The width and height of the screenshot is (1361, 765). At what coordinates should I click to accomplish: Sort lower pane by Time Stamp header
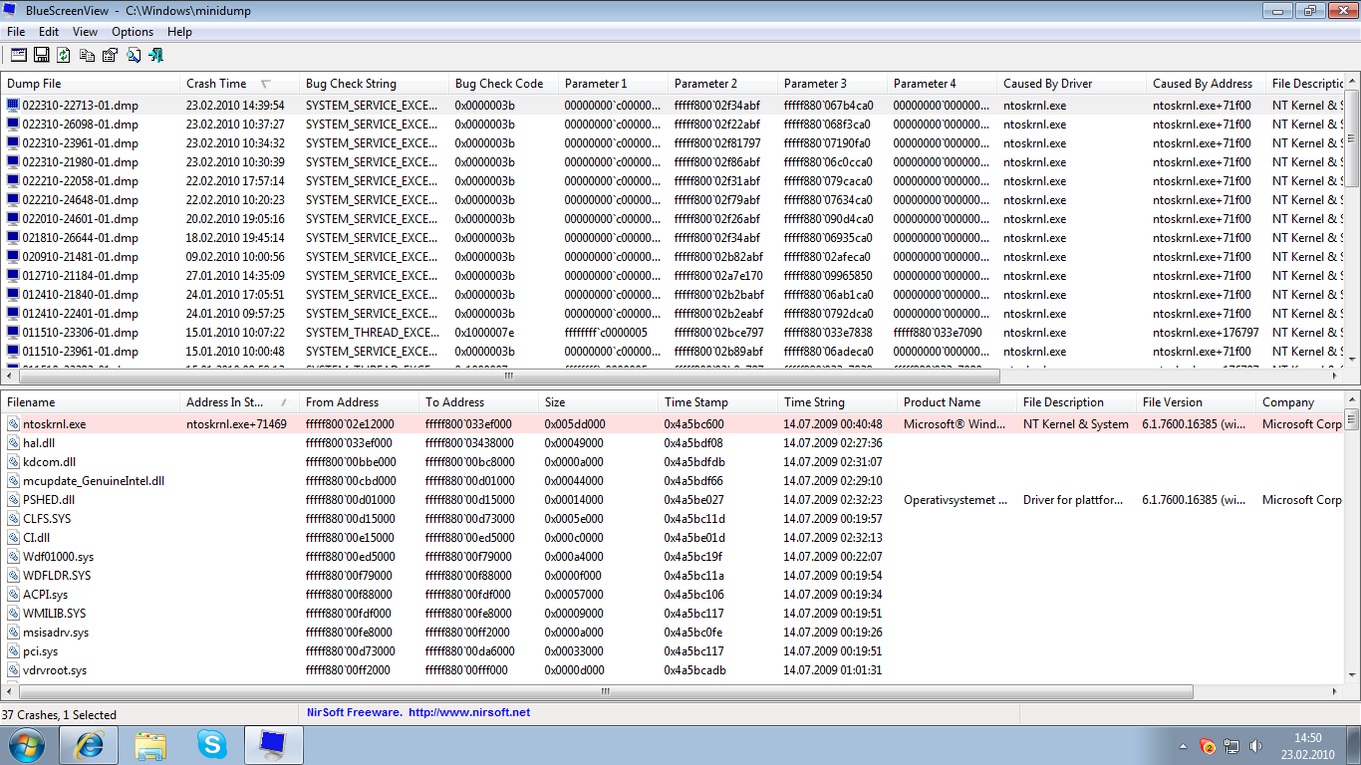717,402
